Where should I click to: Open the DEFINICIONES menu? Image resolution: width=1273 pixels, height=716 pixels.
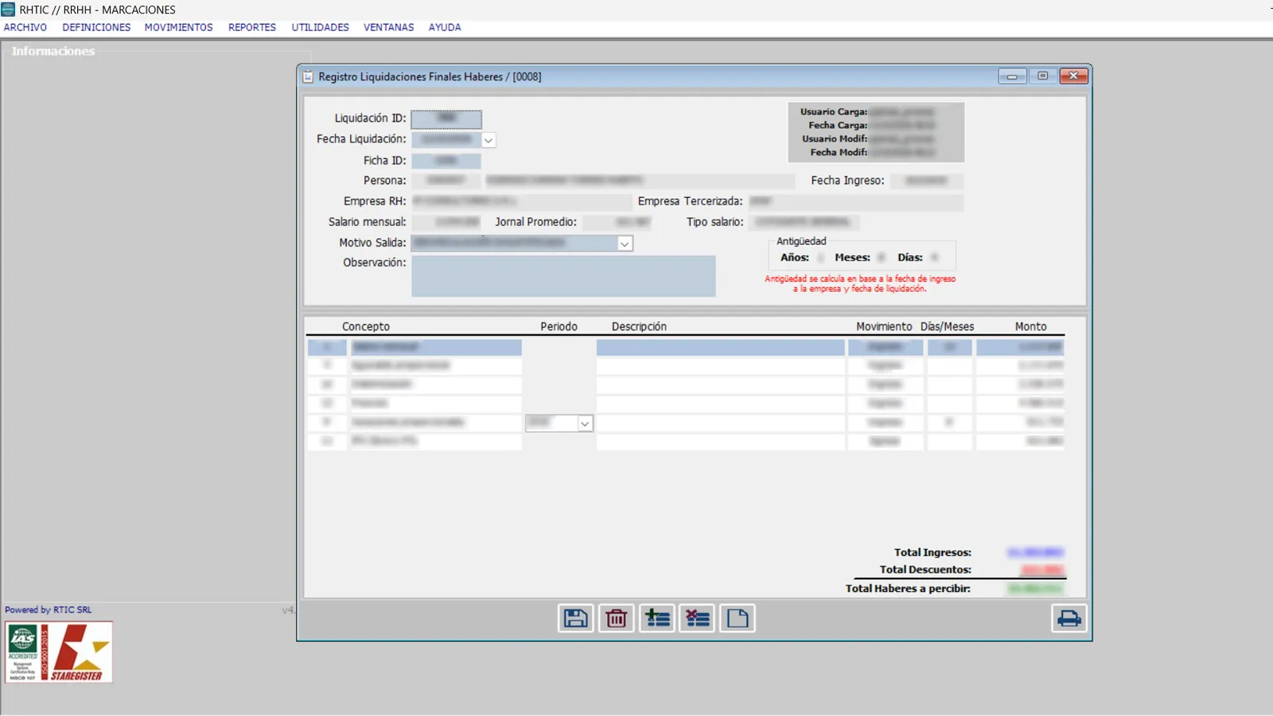tap(96, 27)
